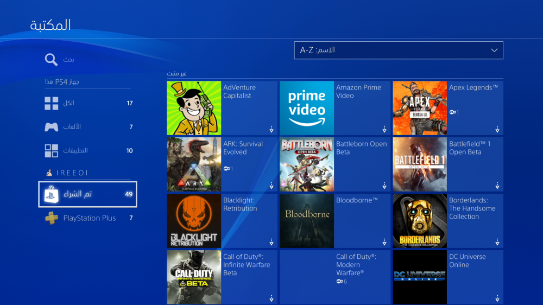
Task: Click the IREEOI user avatar icon
Action: pyautogui.click(x=49, y=173)
